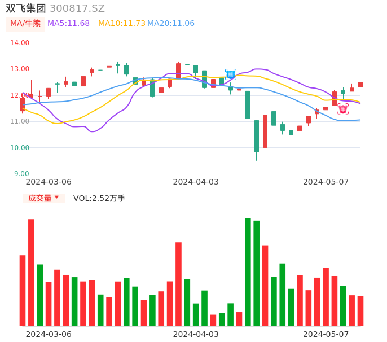Click the 9.00 price axis label
387x342 pixels.
(21, 174)
